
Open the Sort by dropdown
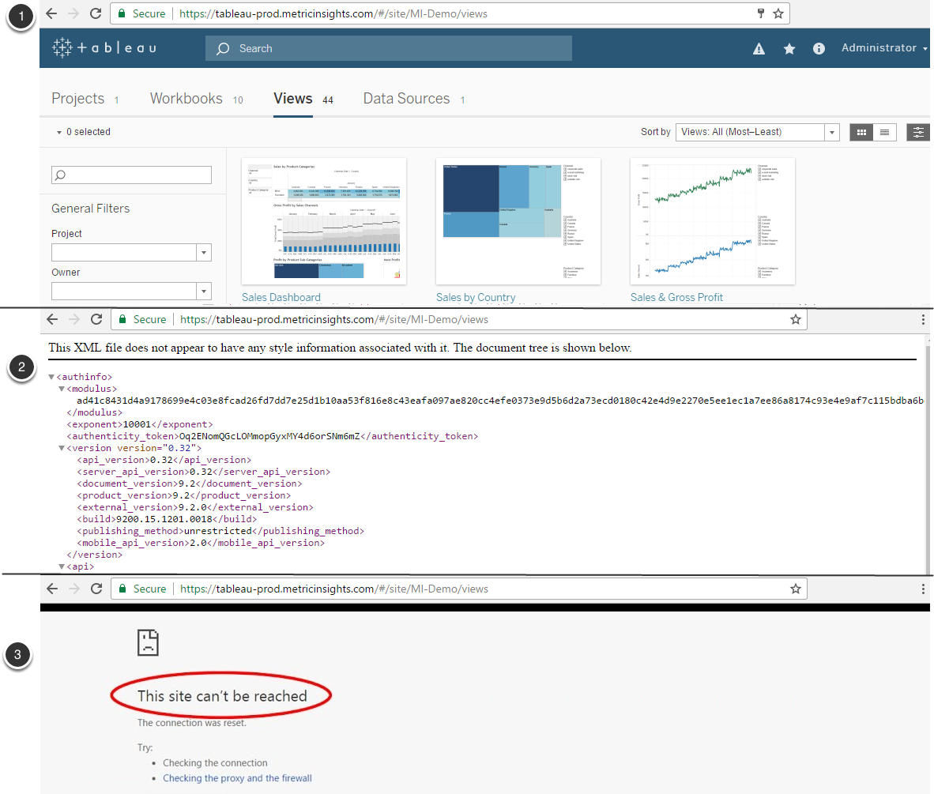click(x=757, y=133)
